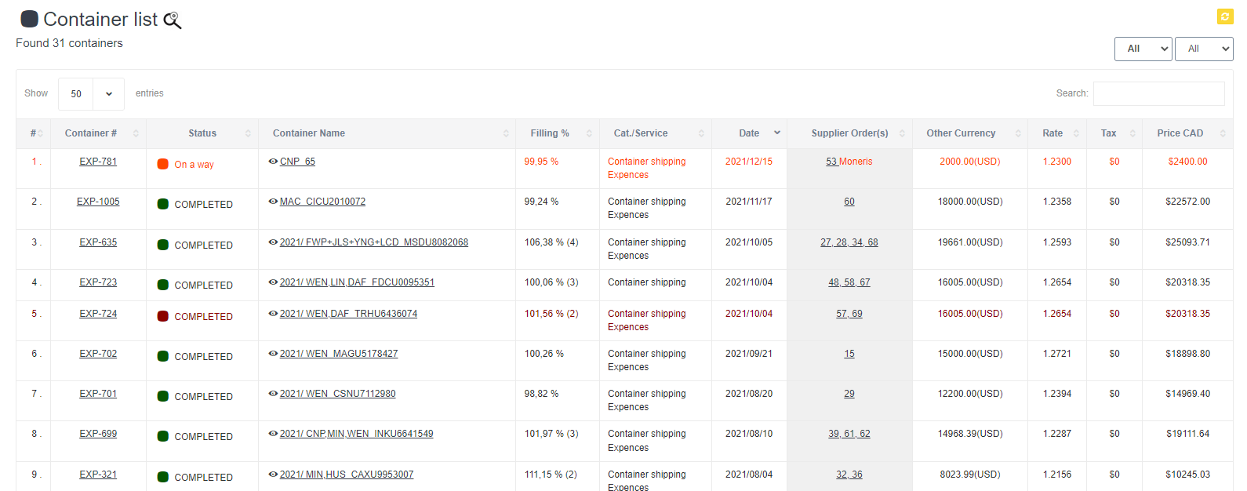Click the 106,38 % (4) filling value

[x=551, y=242]
